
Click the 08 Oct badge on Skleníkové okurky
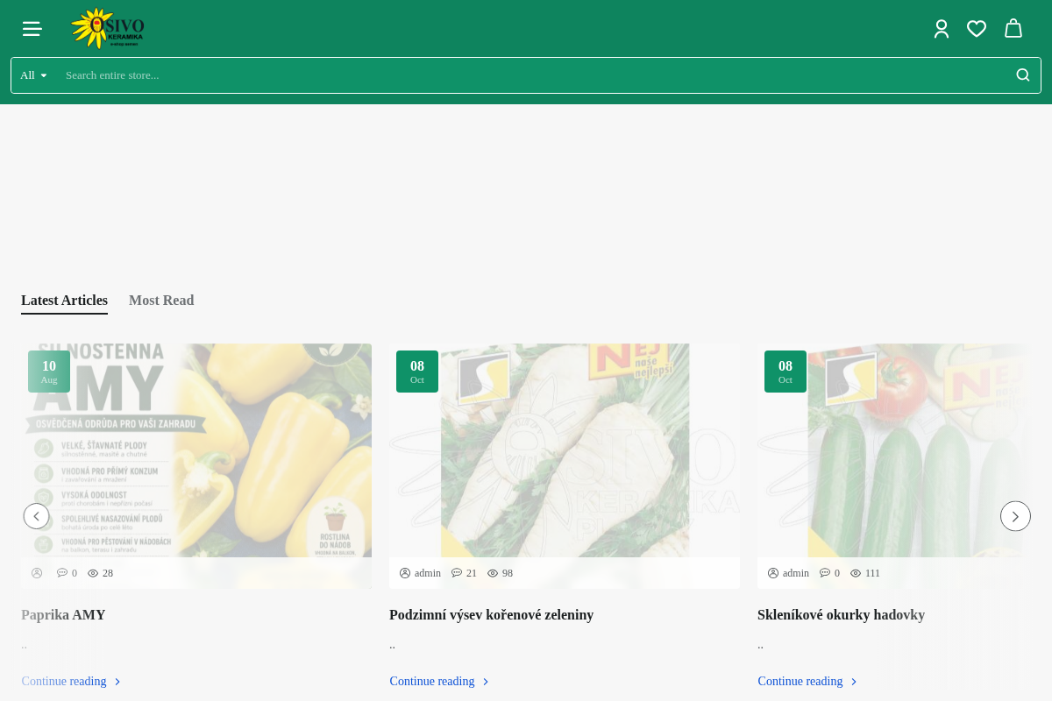785,372
